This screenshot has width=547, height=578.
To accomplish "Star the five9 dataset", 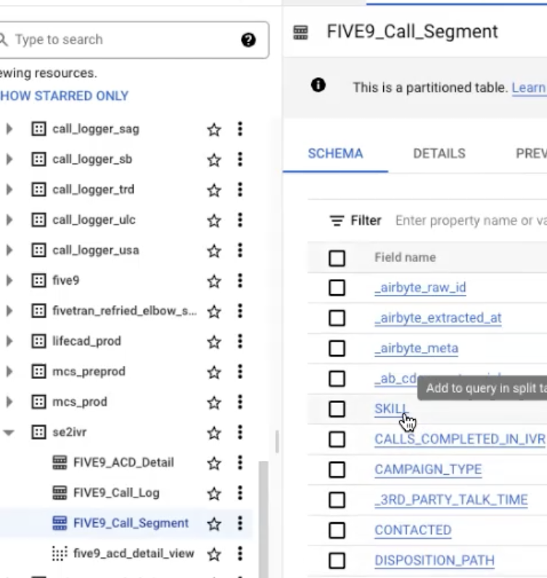I will tap(214, 281).
